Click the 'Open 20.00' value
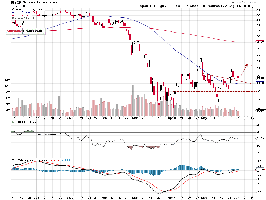The width and height of the screenshot is (266, 200). tap(148, 6)
